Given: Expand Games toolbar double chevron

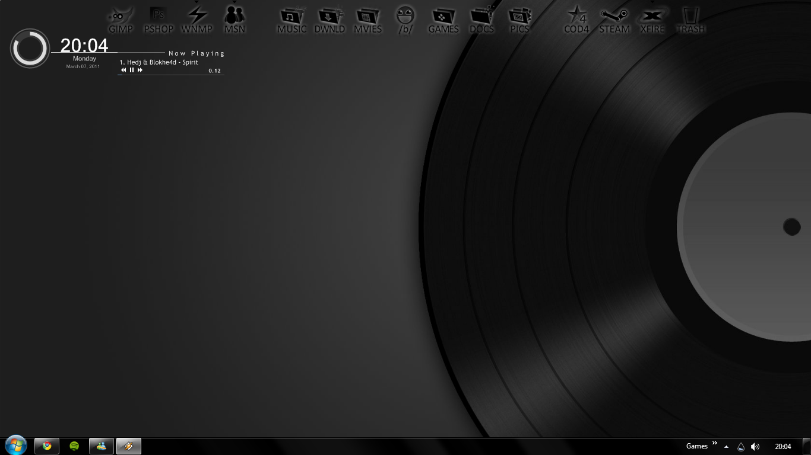Looking at the screenshot, I should point(714,443).
